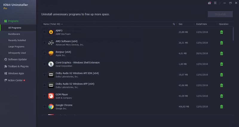Select the Google Chrome program name
Screen dimensions: 239x127
click(x=64, y=105)
